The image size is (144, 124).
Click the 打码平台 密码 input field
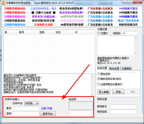click(26, 113)
